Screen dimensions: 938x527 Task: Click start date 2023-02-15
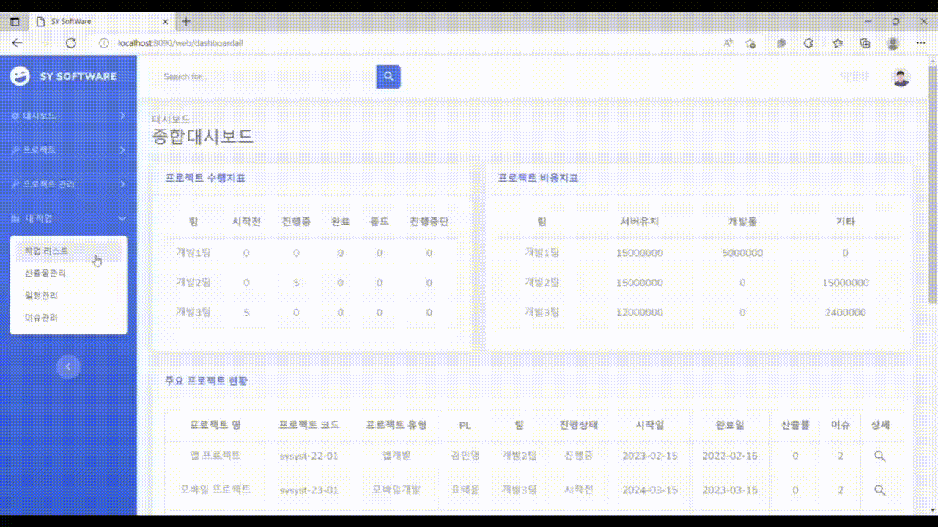click(650, 456)
